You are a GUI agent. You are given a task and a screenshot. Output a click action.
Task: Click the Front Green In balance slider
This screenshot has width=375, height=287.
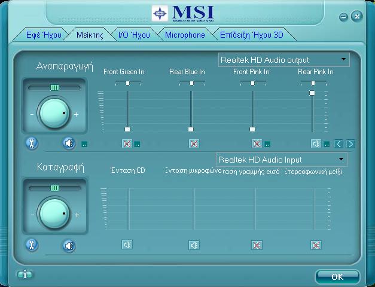pyautogui.click(x=128, y=83)
